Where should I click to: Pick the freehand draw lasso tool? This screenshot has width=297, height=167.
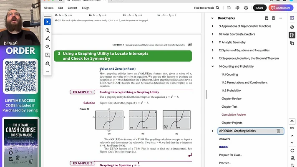click(x=48, y=47)
